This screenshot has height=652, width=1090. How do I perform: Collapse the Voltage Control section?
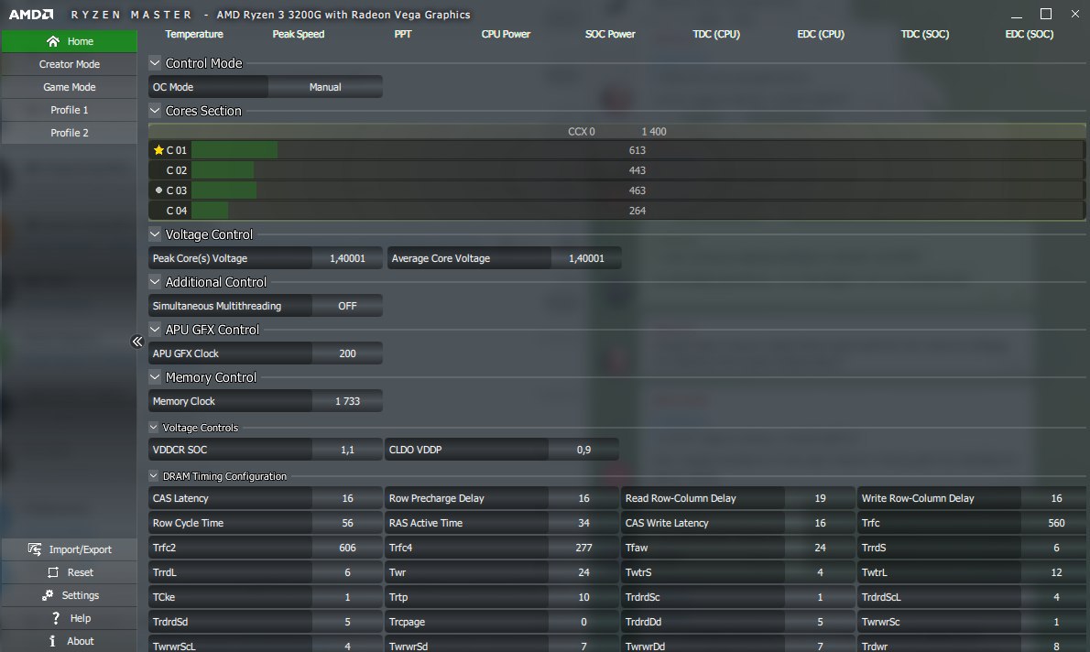[155, 234]
